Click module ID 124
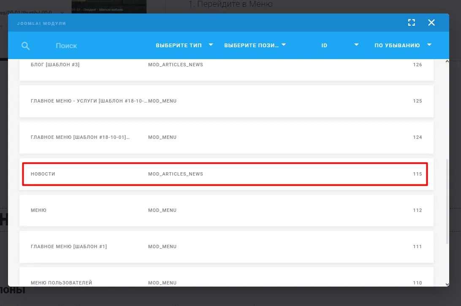 pos(417,137)
